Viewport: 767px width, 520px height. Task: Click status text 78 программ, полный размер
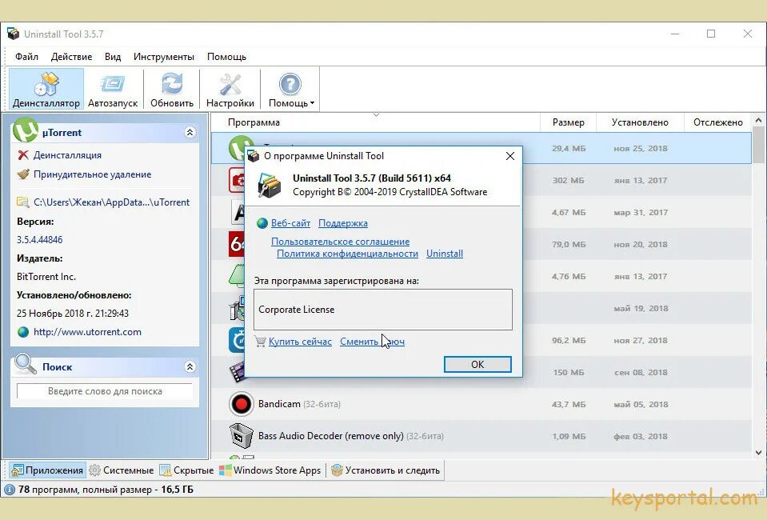pos(106,489)
